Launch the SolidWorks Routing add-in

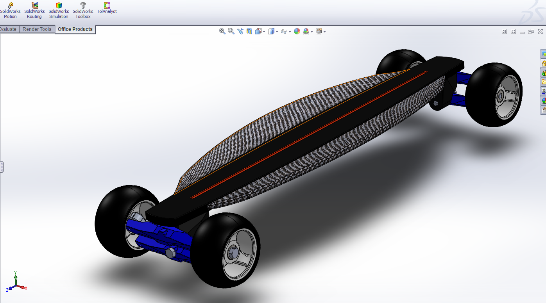(x=34, y=11)
